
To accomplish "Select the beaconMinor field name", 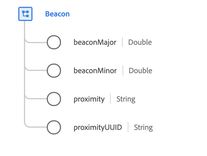I will [x=95, y=71].
